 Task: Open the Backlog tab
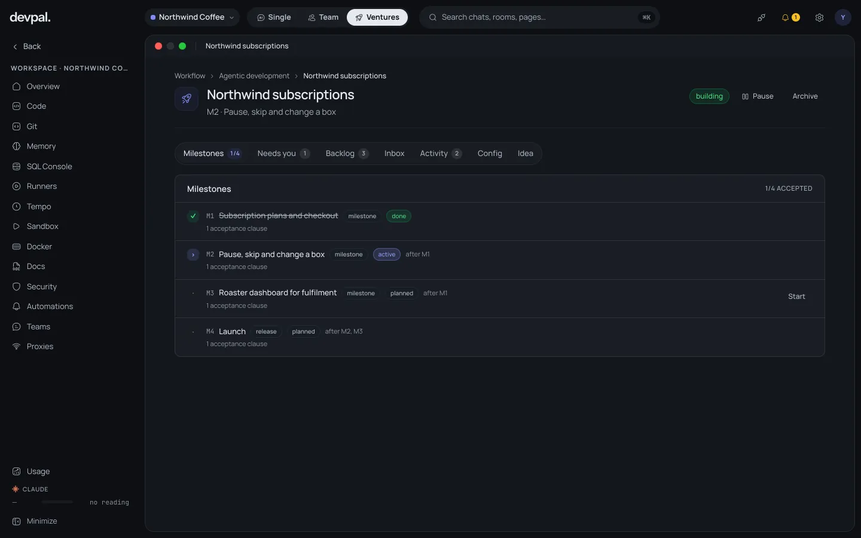[347, 154]
